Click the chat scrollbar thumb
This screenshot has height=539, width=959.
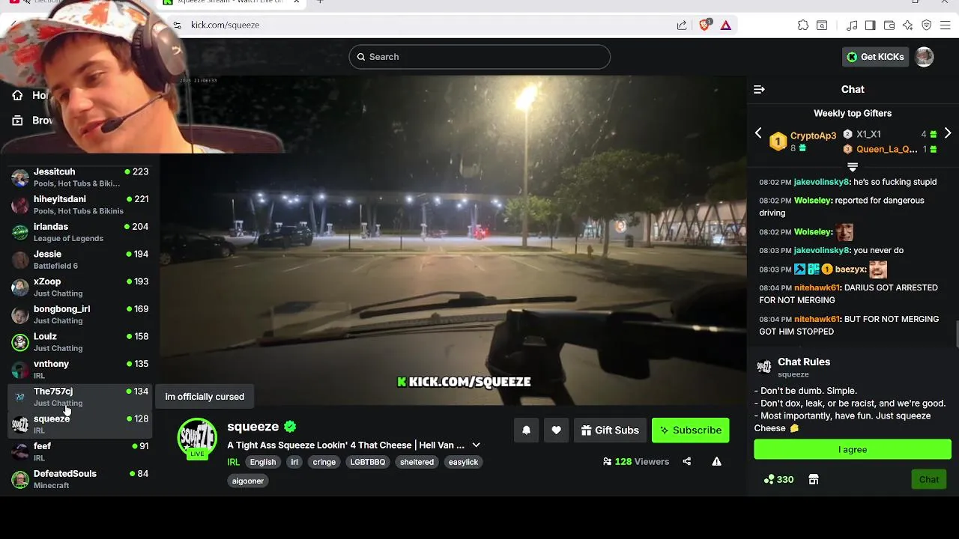(x=957, y=334)
